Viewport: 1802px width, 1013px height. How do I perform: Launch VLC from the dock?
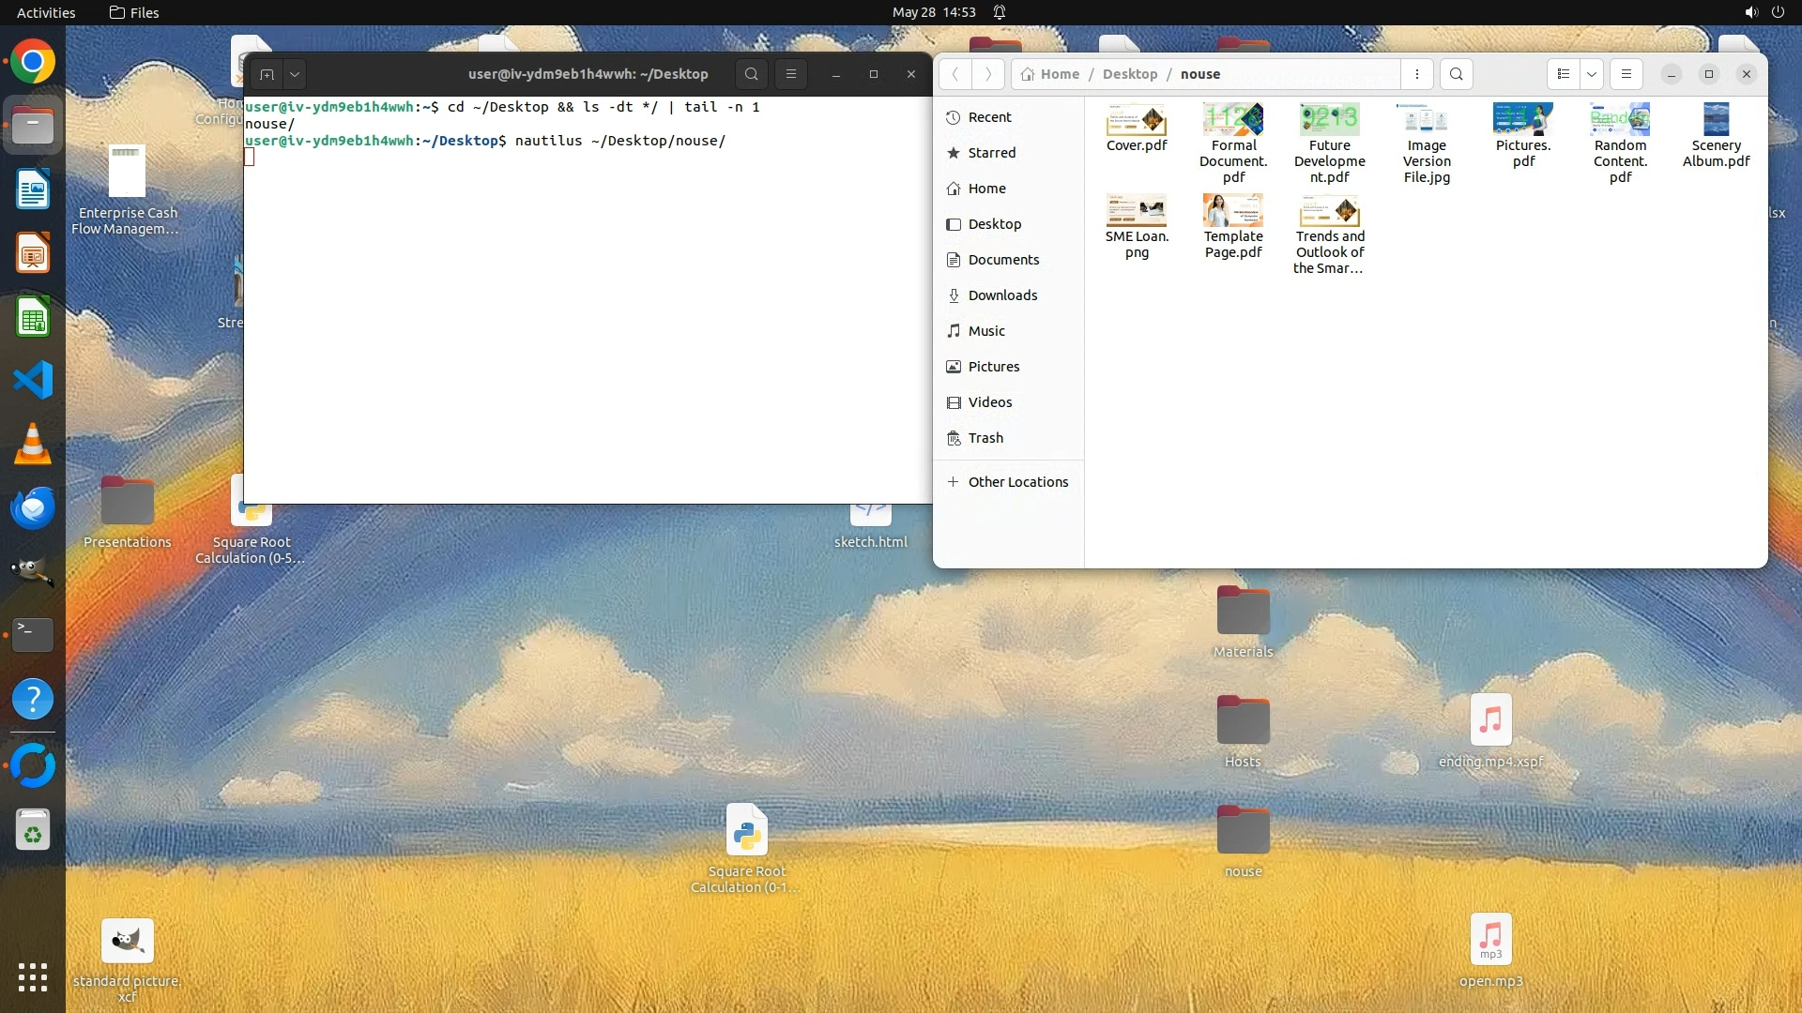(33, 444)
